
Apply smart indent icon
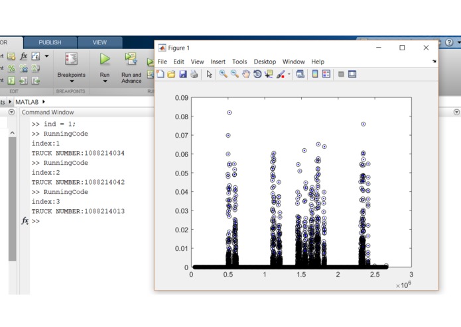pos(11,80)
